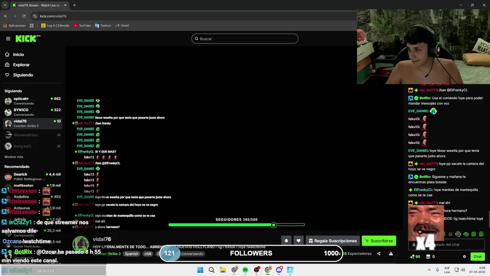
Task: Click the KICK logo
Action: pyautogui.click(x=28, y=38)
